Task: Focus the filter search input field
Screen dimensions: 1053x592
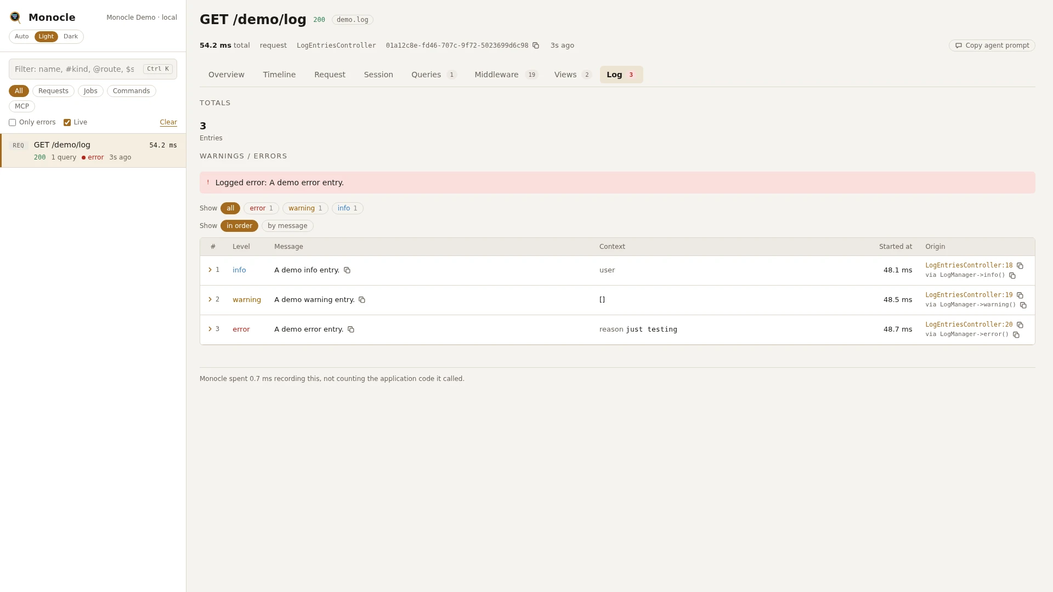Action: pos(93,69)
